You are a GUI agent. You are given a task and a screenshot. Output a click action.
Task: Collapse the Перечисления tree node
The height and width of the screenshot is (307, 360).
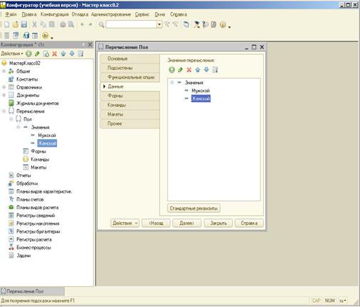[4, 111]
